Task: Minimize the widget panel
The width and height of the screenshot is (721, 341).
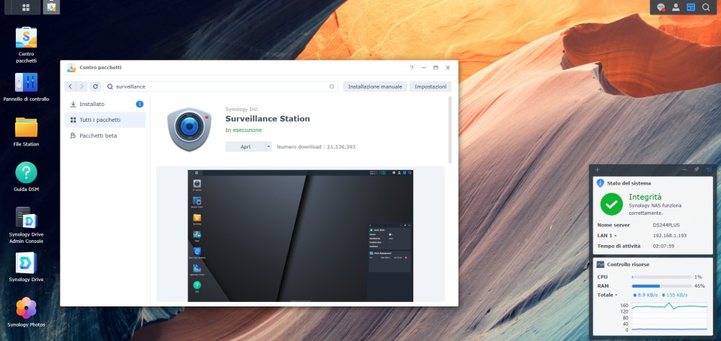Action: [685, 169]
